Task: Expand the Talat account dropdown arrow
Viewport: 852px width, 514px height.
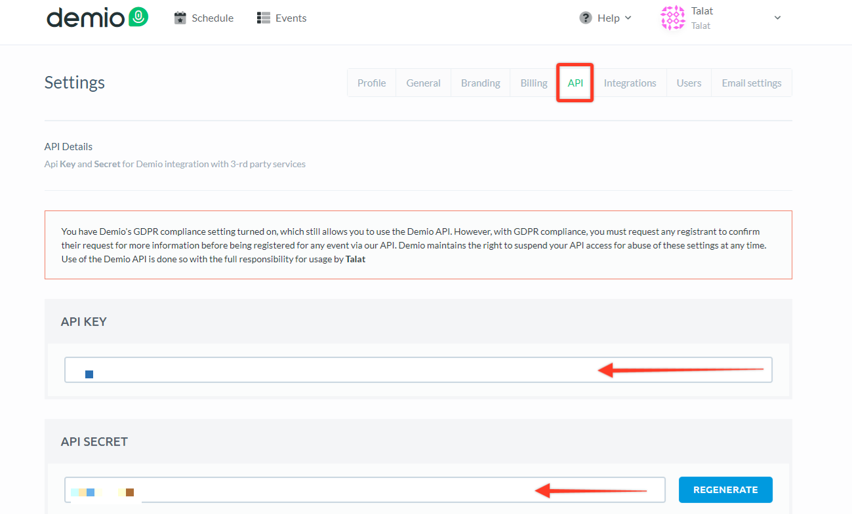Action: pos(778,18)
